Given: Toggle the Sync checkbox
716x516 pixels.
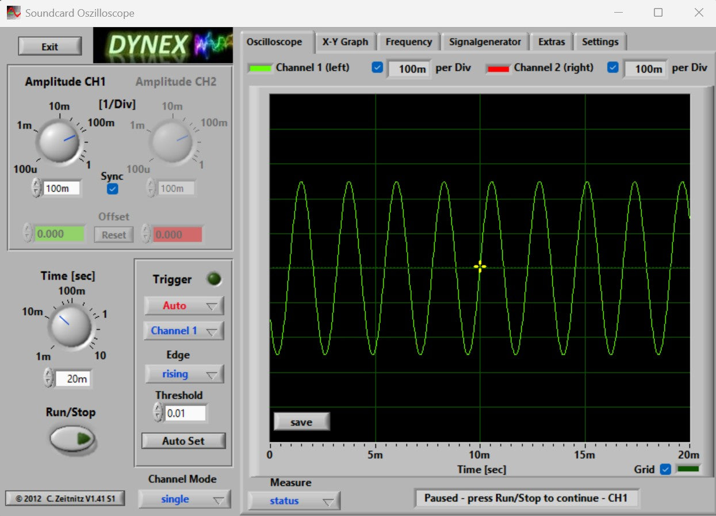Looking at the screenshot, I should [x=113, y=189].
